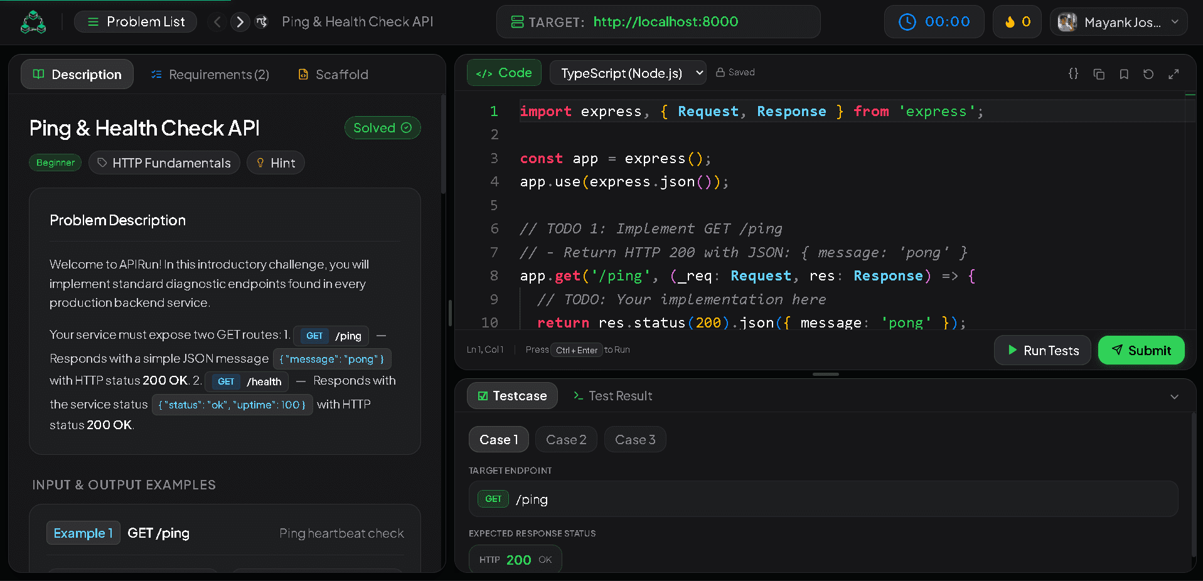The width and height of the screenshot is (1203, 581).
Task: Click the Beginner difficulty badge
Action: (55, 163)
